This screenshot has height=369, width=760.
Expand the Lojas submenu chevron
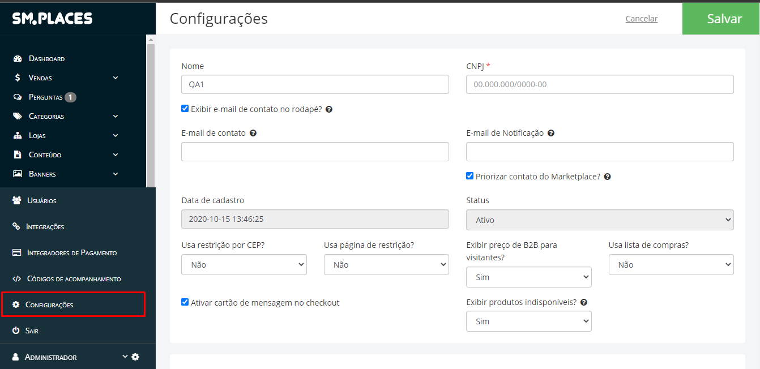click(x=116, y=136)
